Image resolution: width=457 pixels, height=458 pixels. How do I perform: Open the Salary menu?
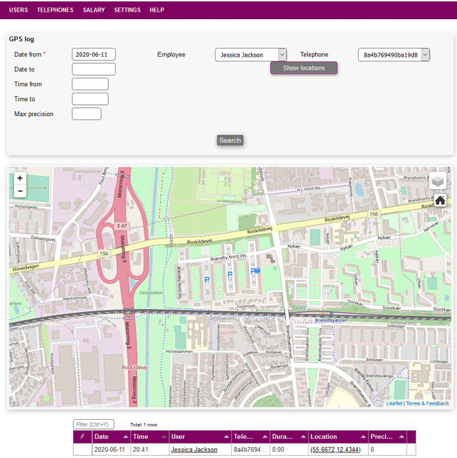[x=93, y=10]
